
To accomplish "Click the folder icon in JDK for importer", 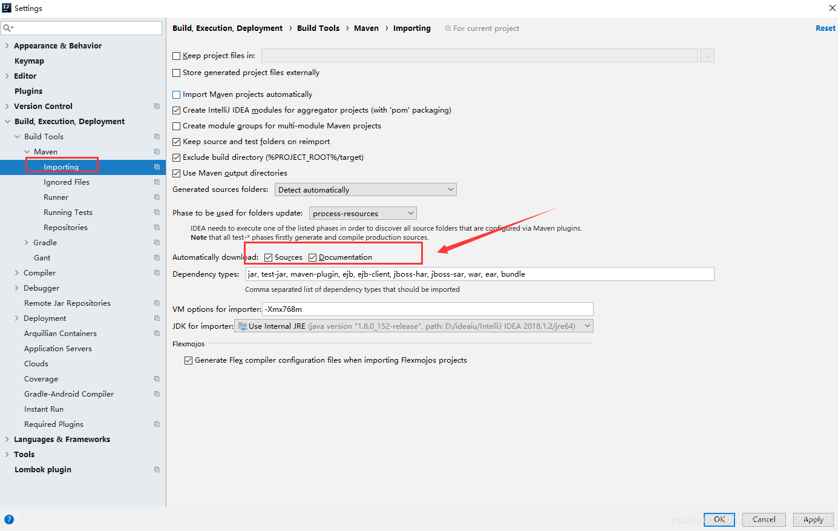I will 243,326.
